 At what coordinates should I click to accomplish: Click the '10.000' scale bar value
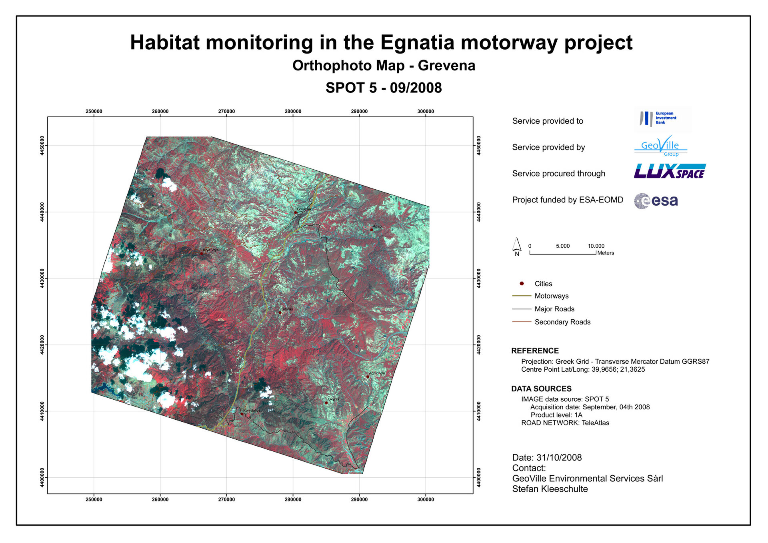[x=596, y=246]
